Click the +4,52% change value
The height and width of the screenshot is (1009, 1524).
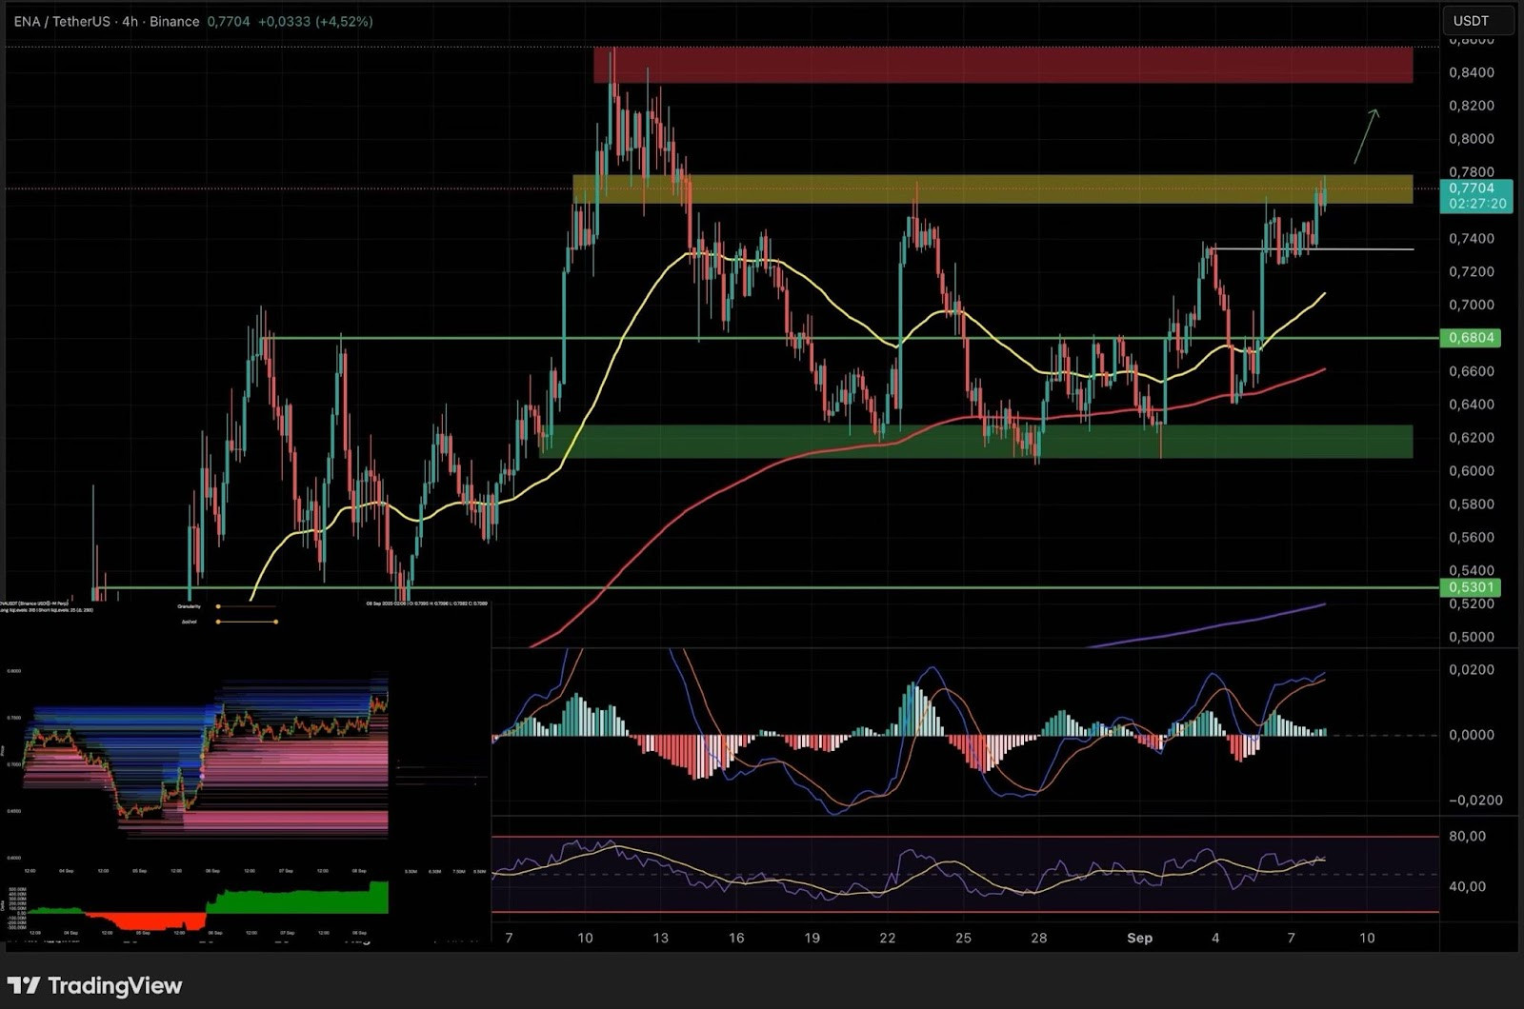343,21
